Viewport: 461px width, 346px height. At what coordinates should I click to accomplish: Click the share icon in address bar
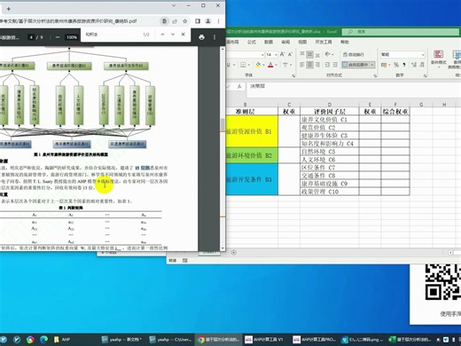tap(175, 21)
